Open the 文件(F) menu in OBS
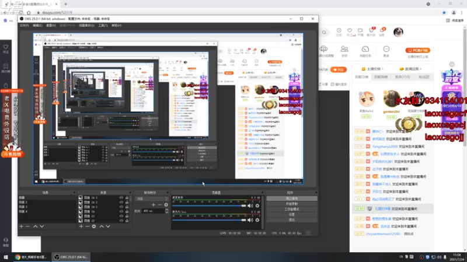The image size is (467, 262). 24,26
